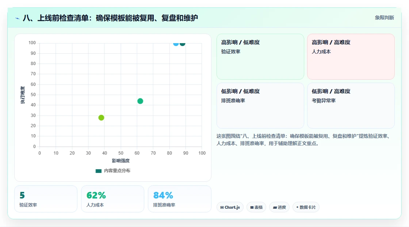Click the 62% 人力成本 stat card
Viewport: 409px width, 227px height.
[113, 199]
